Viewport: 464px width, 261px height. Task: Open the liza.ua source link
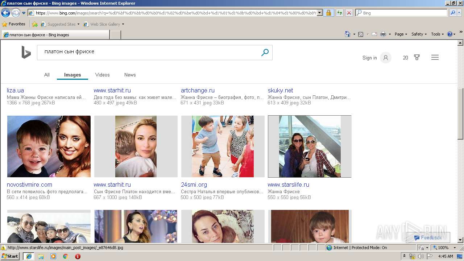click(x=15, y=90)
